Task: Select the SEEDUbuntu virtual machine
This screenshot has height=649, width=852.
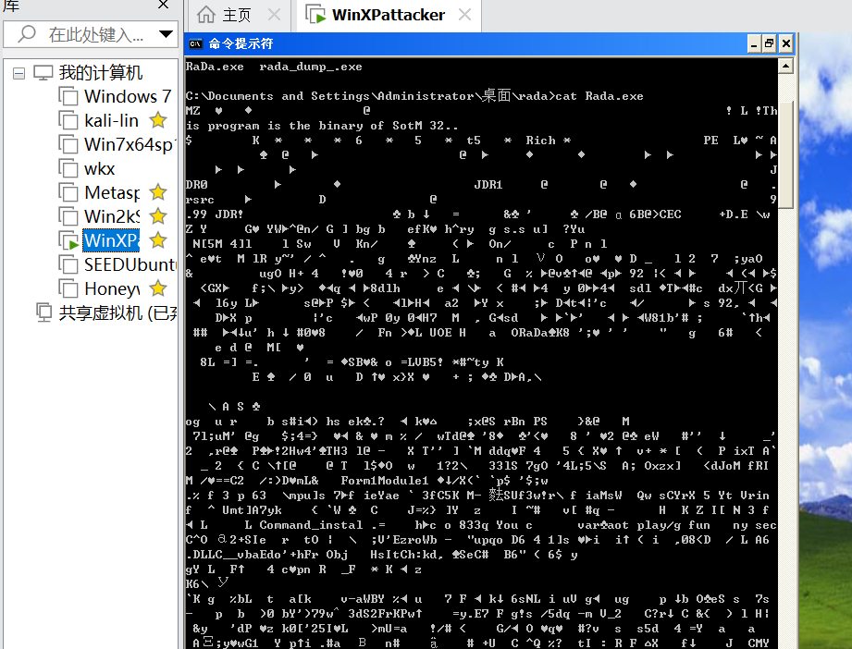Action: [x=130, y=265]
